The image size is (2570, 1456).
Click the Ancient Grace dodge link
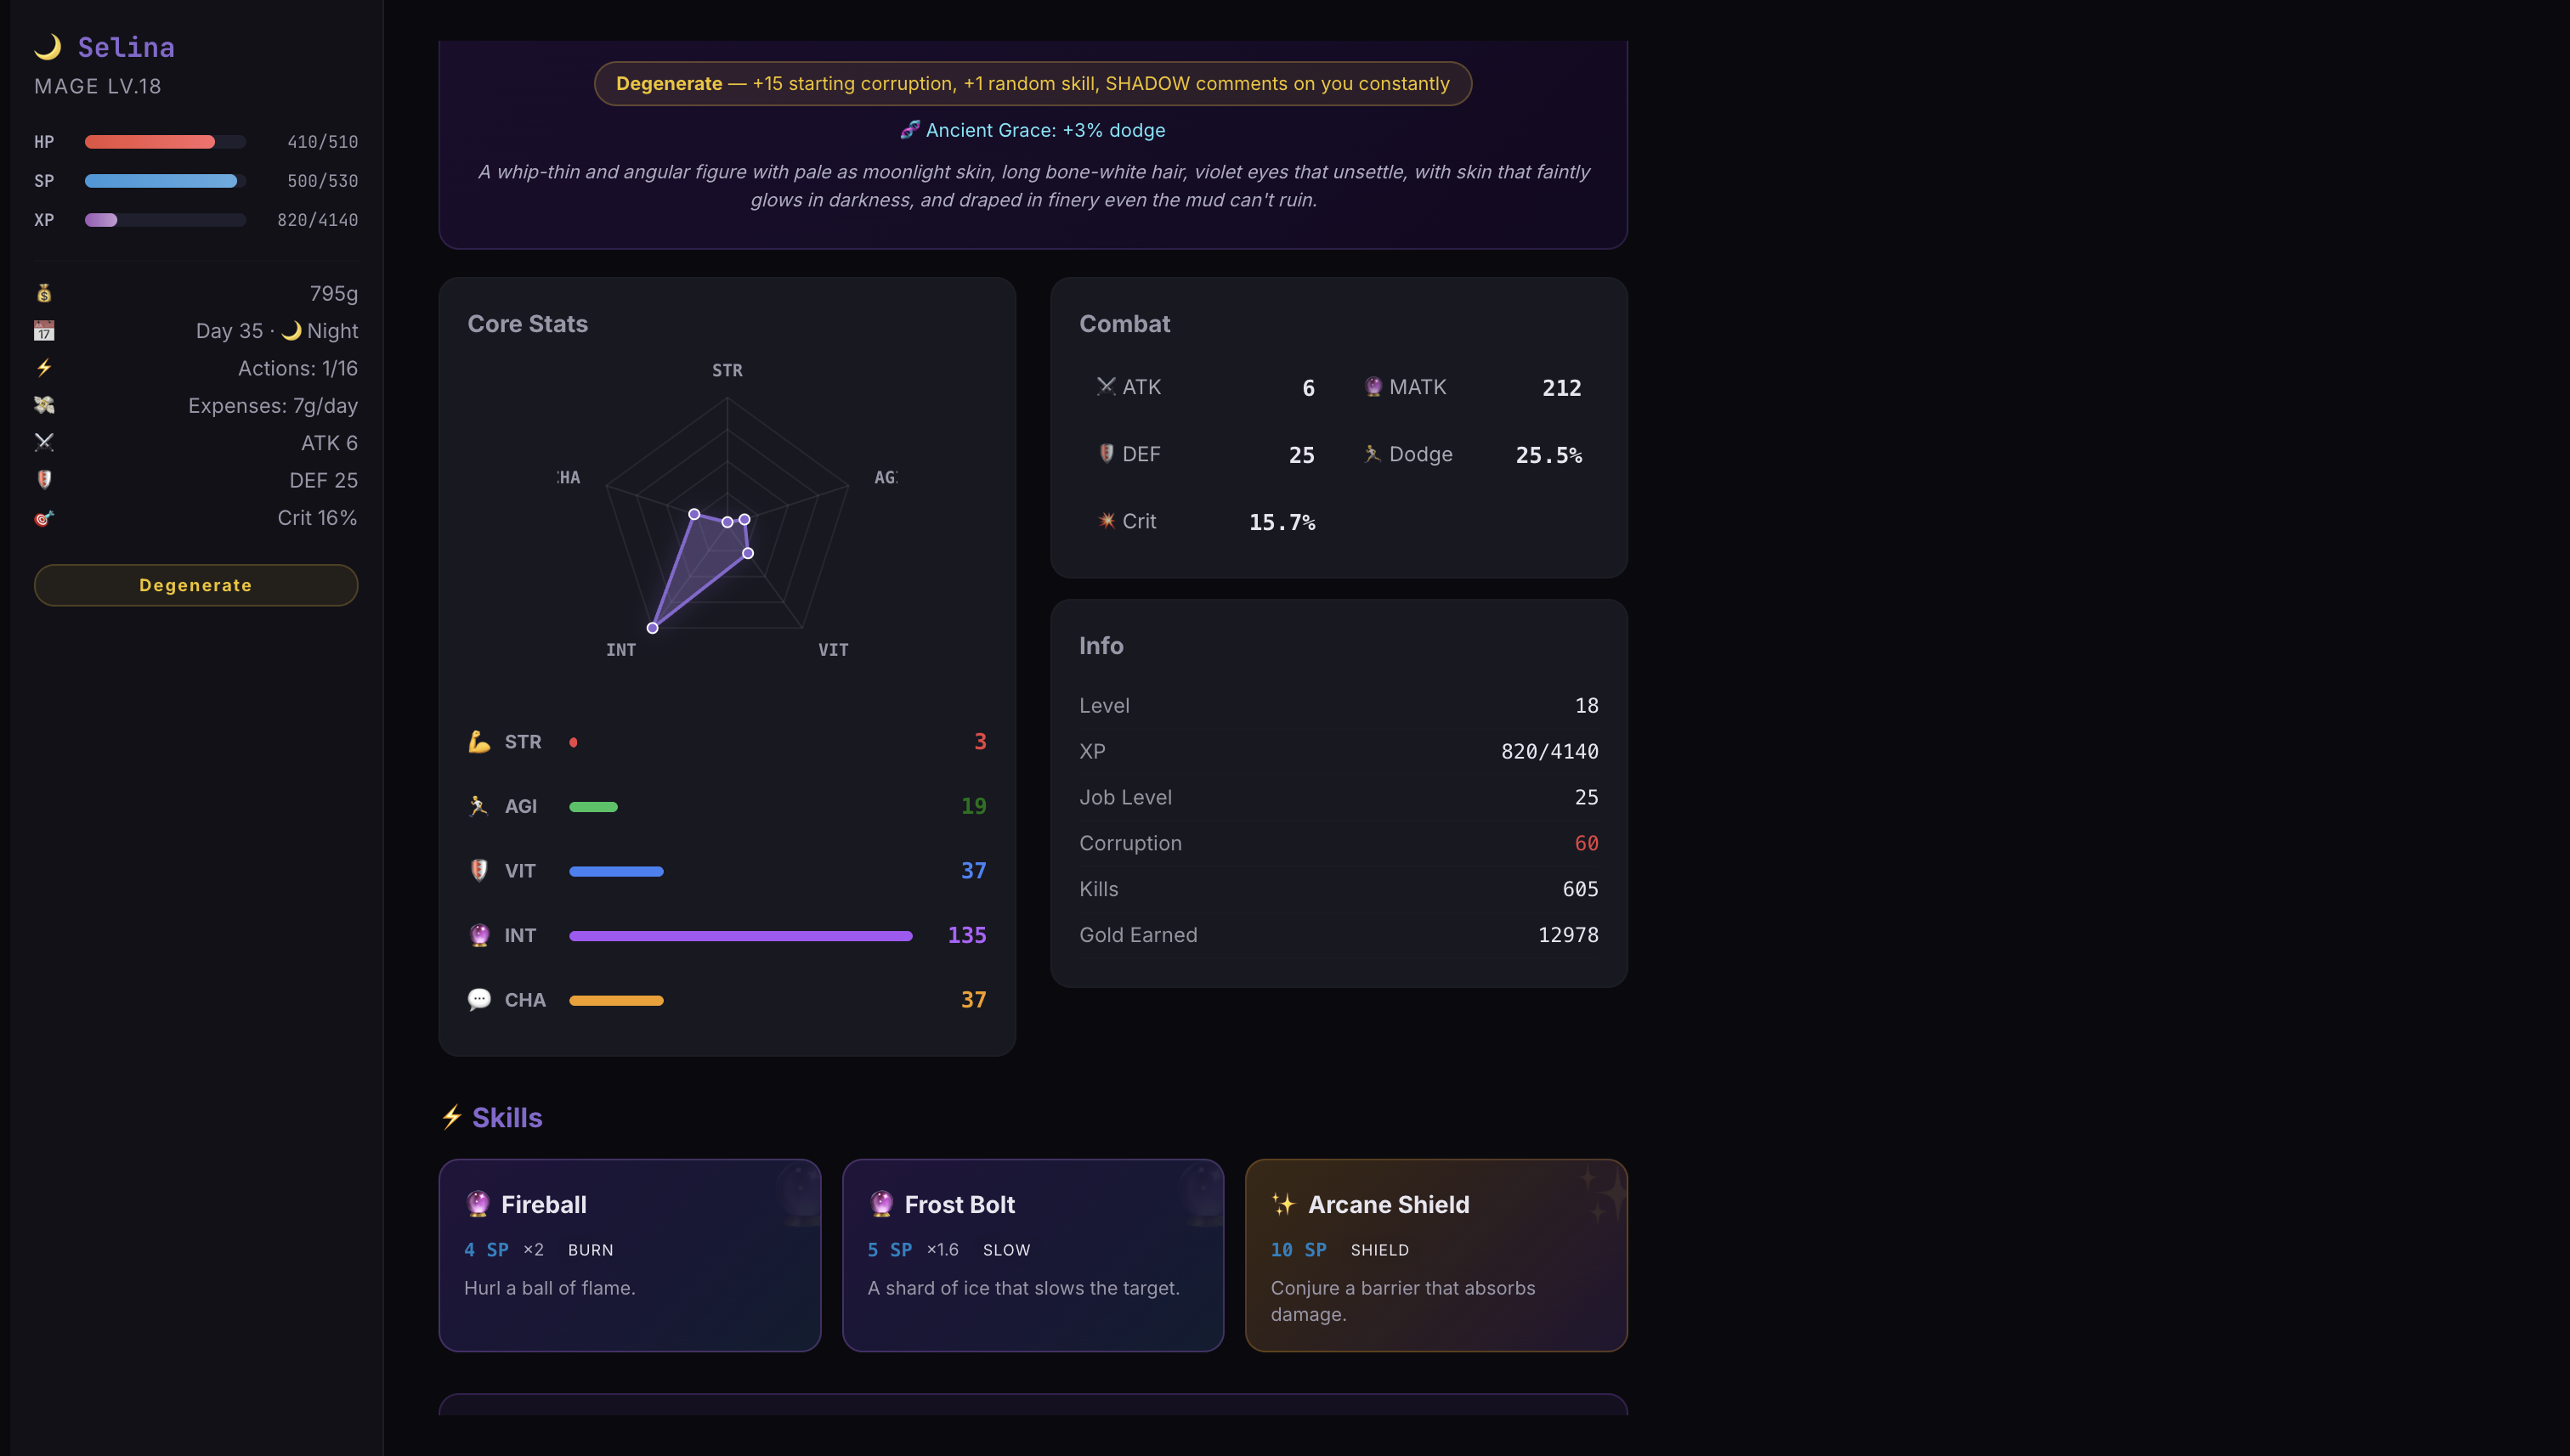click(1033, 130)
